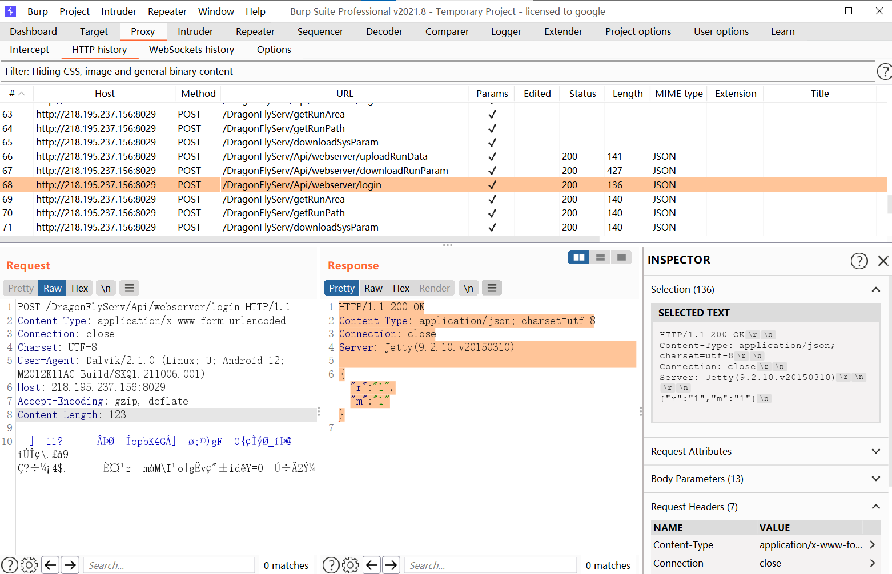Screen dimensions: 892x574
Task: Collapse the Selection (136) section
Action: tap(875, 289)
